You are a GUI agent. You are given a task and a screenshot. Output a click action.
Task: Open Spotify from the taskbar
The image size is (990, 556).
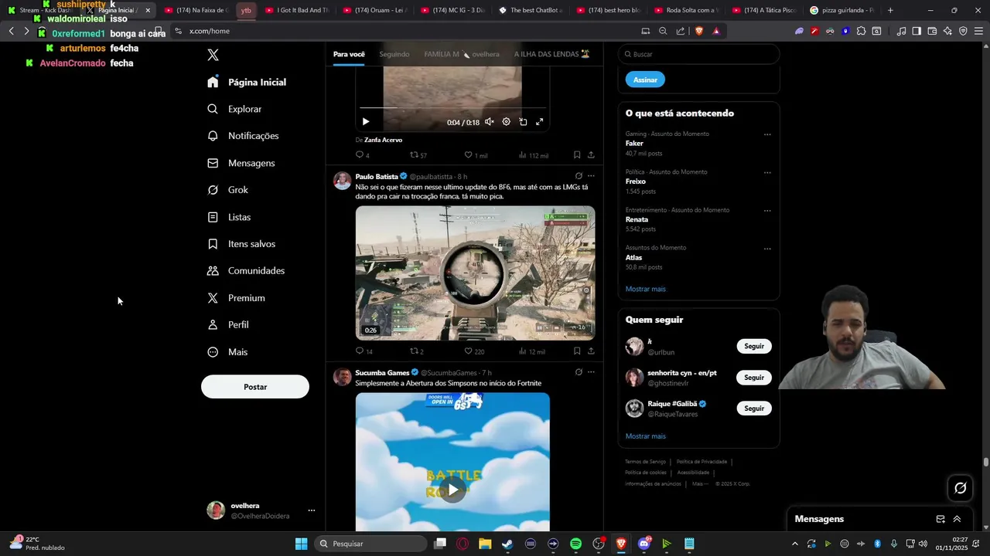(575, 544)
